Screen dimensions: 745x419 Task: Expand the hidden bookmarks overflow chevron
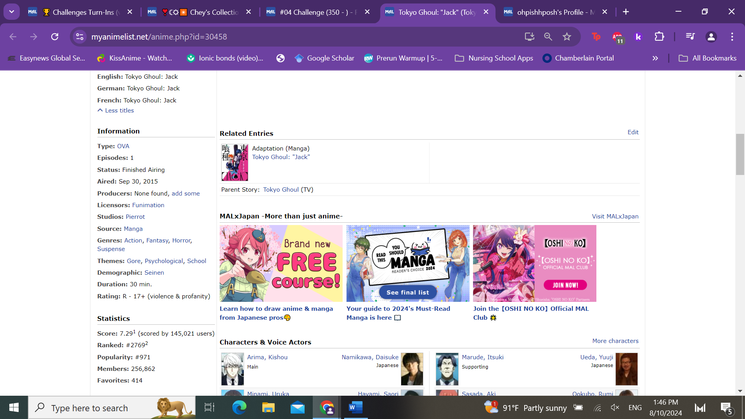(x=655, y=58)
